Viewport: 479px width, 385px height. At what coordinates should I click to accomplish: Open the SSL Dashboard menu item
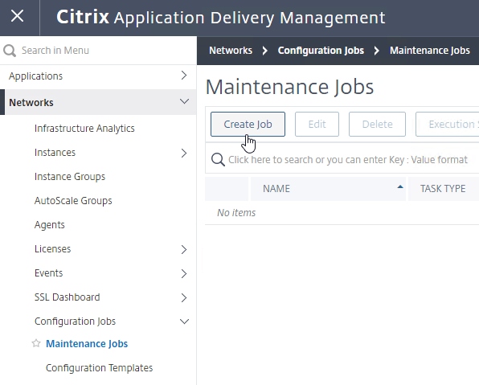coord(67,297)
